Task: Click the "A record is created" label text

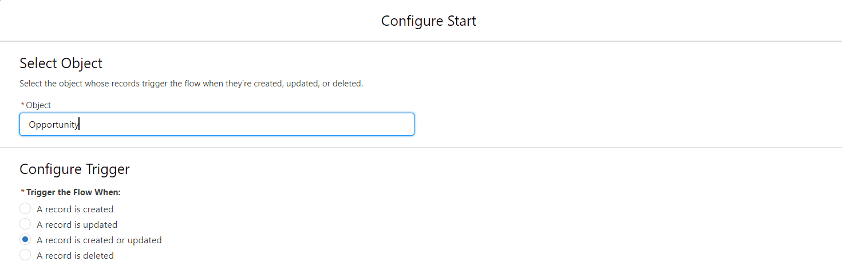Action: pyautogui.click(x=75, y=209)
